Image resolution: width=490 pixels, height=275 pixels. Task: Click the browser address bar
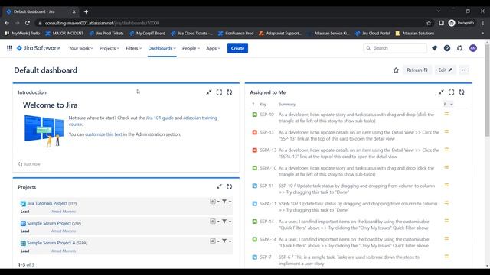pos(231,23)
